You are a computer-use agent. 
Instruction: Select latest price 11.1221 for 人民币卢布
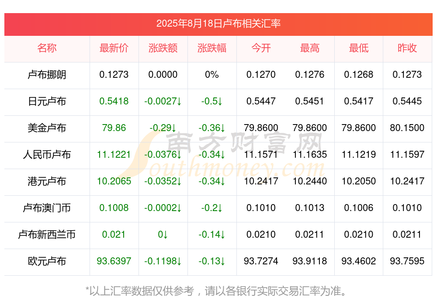point(114,154)
